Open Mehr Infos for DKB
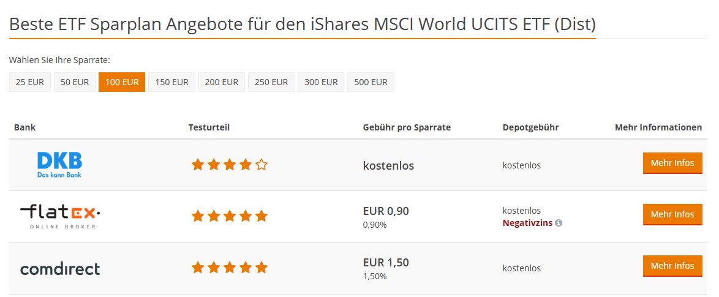The image size is (719, 297). (672, 163)
